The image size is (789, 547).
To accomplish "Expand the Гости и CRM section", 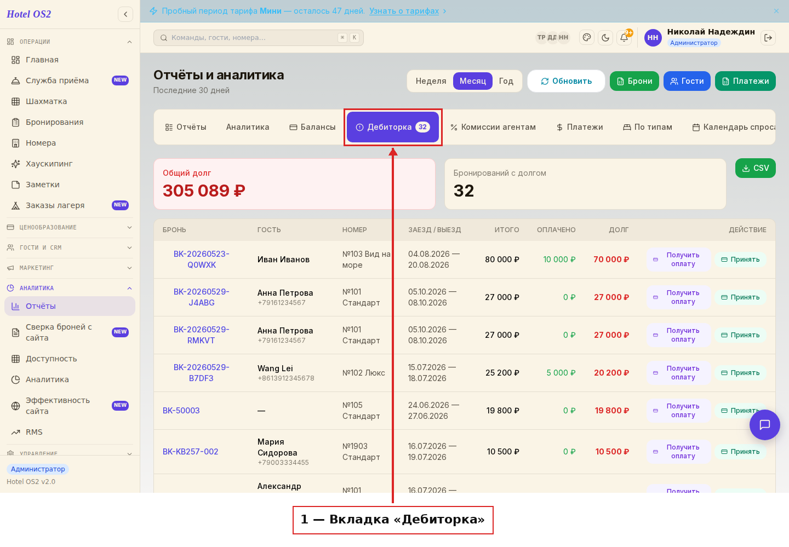I will click(x=70, y=247).
